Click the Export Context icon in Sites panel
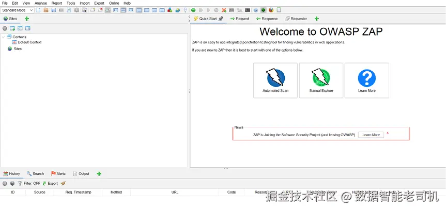Image resolution: width=446 pixels, height=210 pixels. 27,28
